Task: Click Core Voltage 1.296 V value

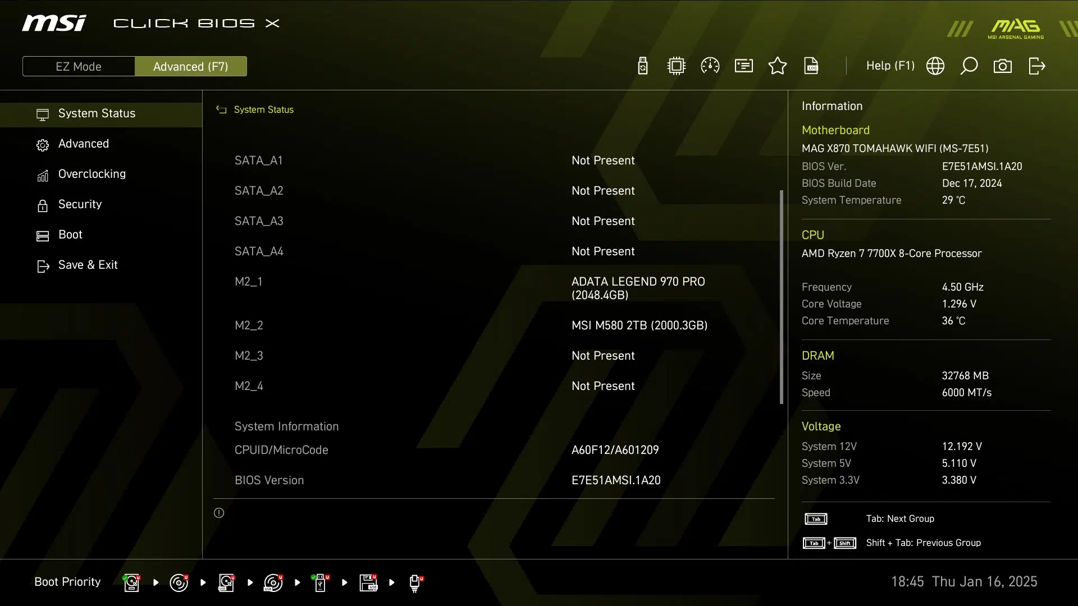Action: [959, 304]
